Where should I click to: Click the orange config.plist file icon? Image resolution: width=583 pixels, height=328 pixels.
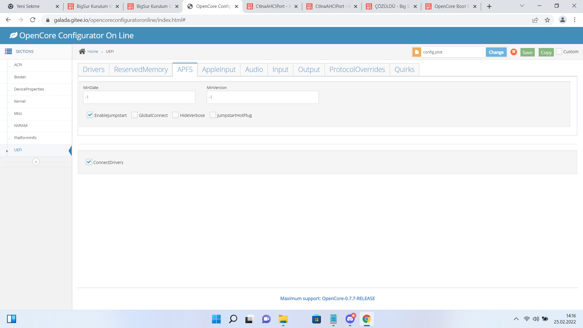point(417,52)
